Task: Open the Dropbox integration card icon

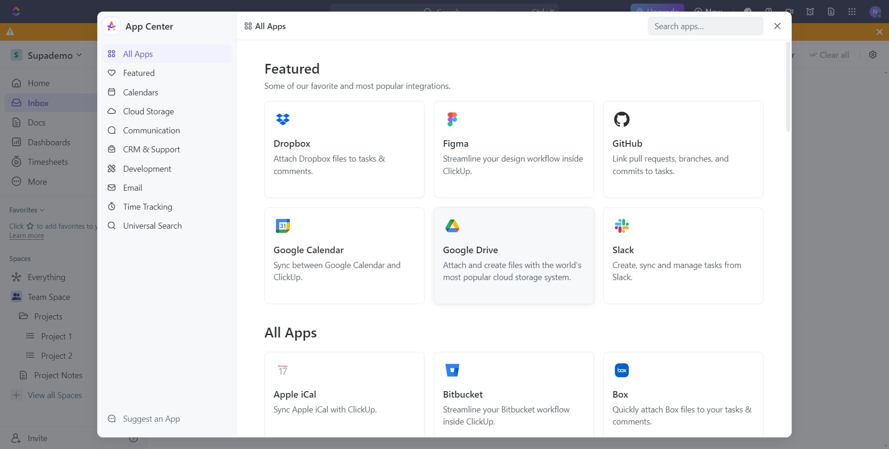Action: (x=283, y=119)
